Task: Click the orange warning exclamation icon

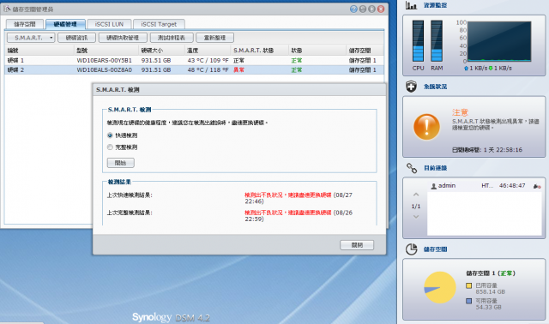Action: [x=426, y=127]
